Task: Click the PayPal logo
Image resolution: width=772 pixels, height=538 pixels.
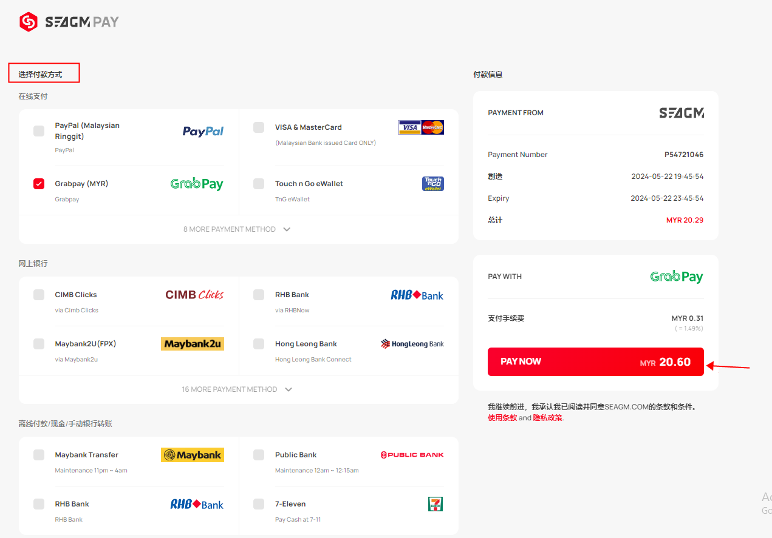Action: click(203, 131)
